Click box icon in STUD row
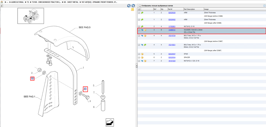The width and height of the screenshot is (266, 127). [x=142, y=54]
